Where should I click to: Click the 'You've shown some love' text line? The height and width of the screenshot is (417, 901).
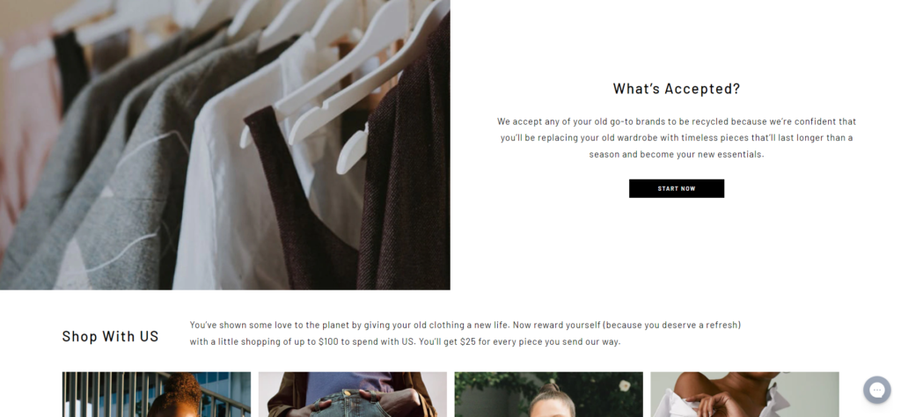click(465, 326)
